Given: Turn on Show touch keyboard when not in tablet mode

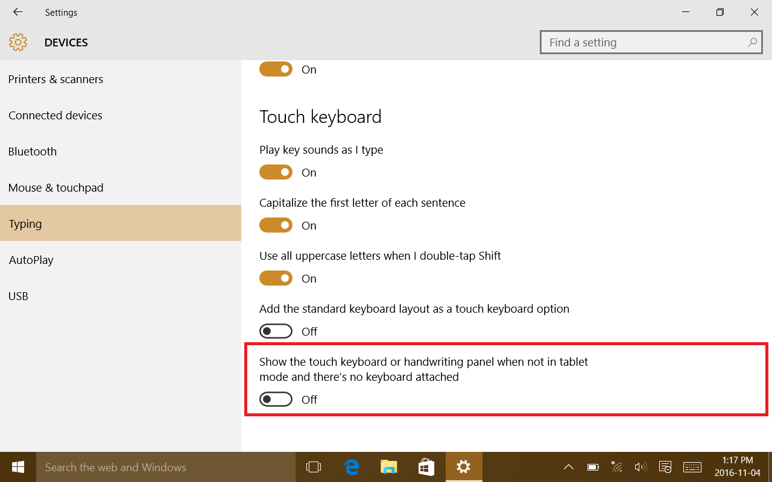Looking at the screenshot, I should [x=276, y=399].
